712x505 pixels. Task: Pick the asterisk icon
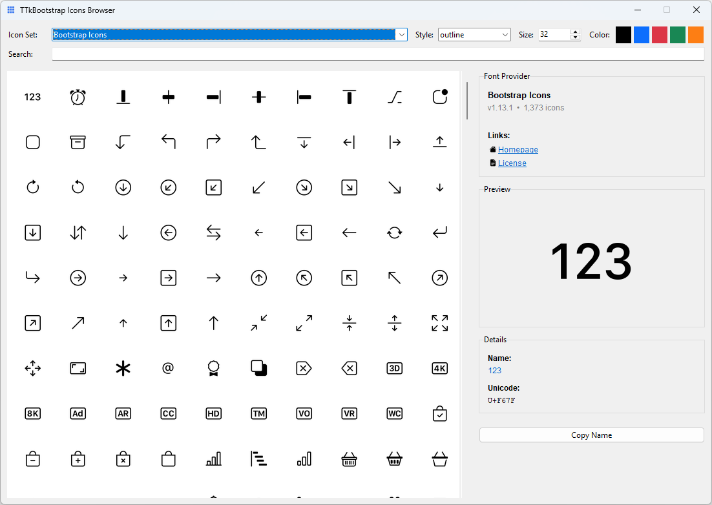(x=123, y=368)
